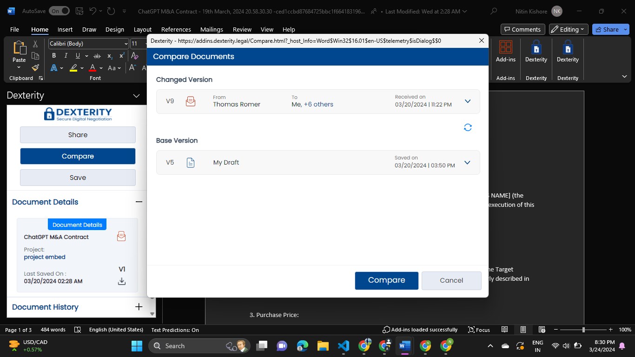This screenshot has height=357, width=635.
Task: Collapse the ribbon with the chevron
Action: click(x=624, y=77)
